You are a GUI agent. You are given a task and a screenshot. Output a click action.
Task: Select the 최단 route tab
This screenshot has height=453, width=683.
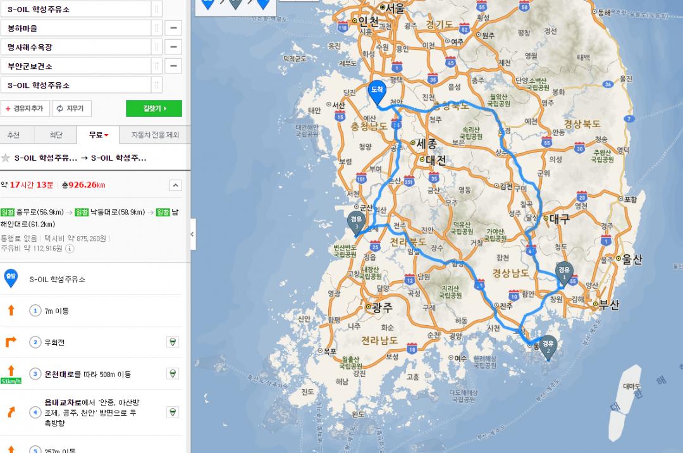point(56,135)
